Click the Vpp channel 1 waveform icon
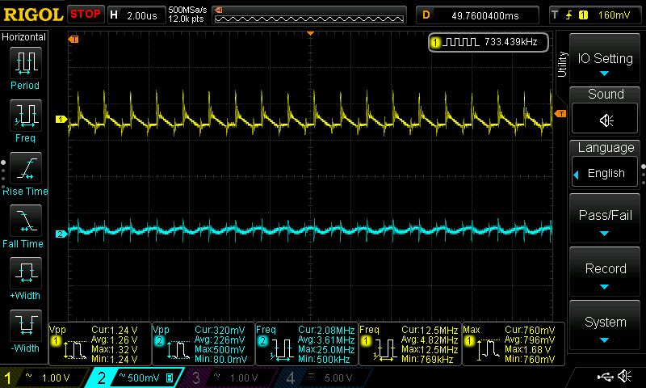Image resolution: width=646 pixels, height=388 pixels. (x=74, y=350)
